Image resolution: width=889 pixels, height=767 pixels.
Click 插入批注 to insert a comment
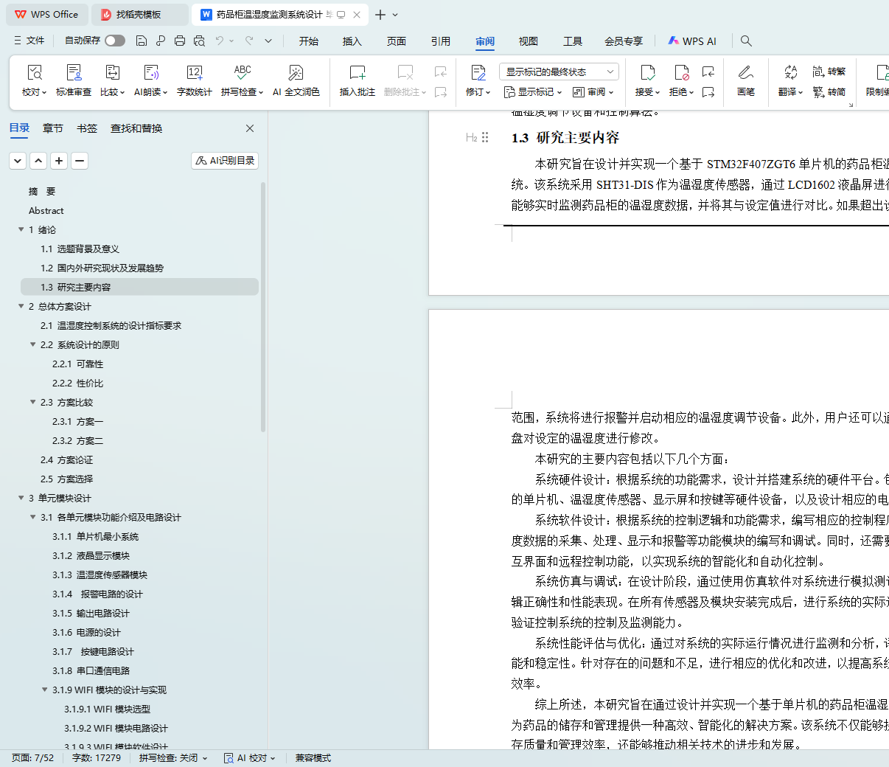click(357, 73)
